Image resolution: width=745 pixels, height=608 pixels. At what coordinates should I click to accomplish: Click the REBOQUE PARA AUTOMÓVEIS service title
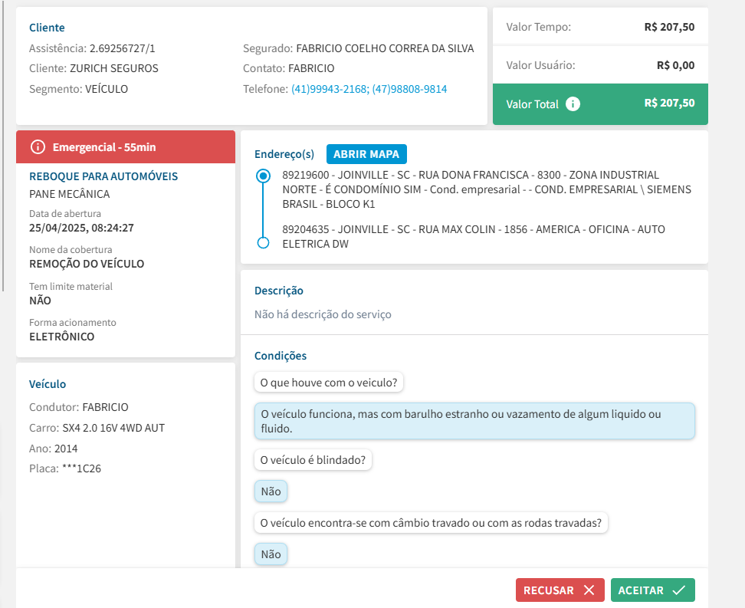(x=103, y=176)
